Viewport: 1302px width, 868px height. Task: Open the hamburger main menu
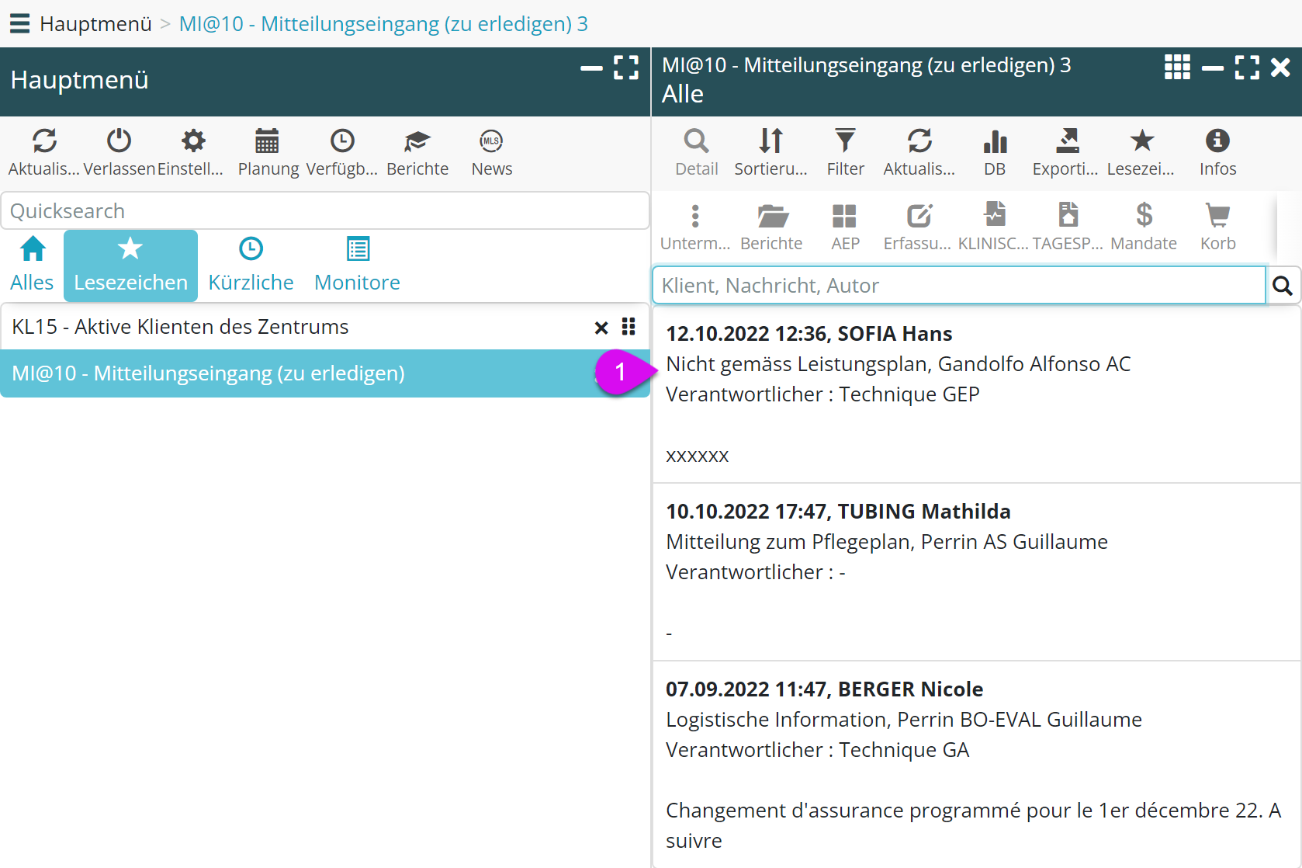coord(19,23)
